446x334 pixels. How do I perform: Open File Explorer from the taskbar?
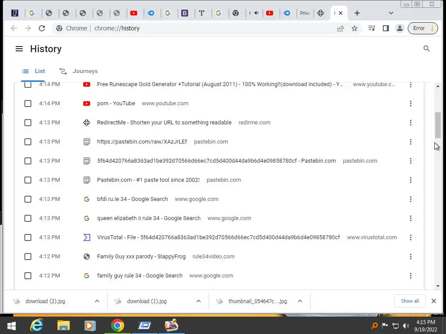tap(64, 325)
